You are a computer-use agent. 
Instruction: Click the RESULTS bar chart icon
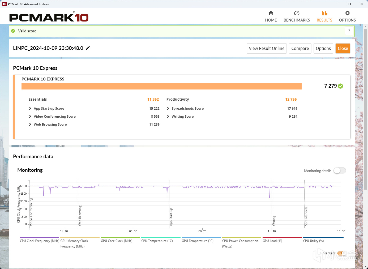[x=324, y=13]
